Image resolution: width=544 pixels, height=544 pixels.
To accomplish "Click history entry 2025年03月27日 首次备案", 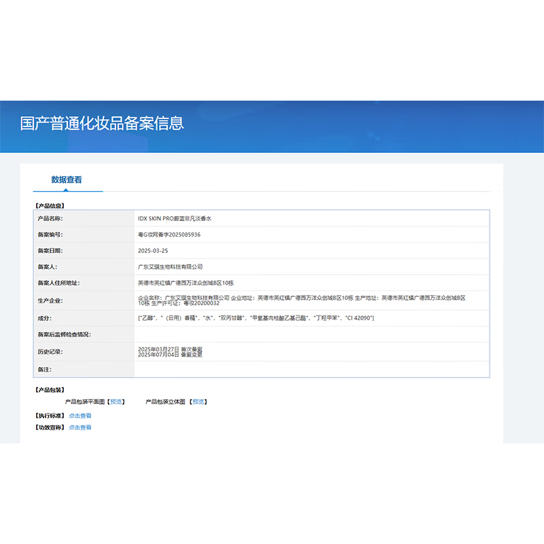I will 170,349.
